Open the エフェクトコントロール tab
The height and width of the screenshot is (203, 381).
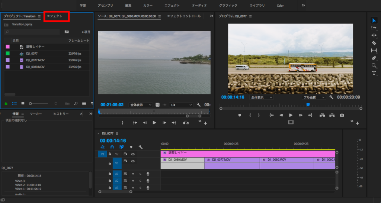pos(184,16)
